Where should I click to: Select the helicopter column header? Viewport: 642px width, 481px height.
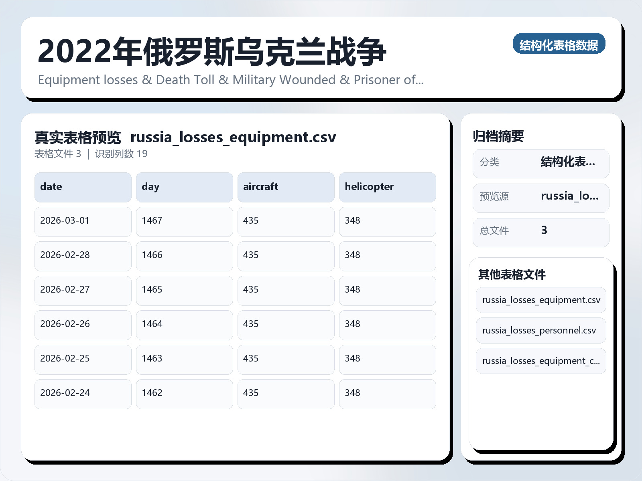(x=387, y=187)
